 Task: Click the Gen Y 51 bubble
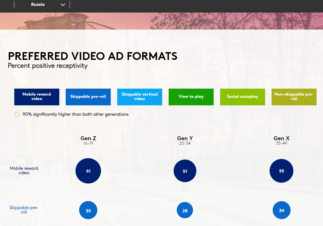tap(185, 171)
